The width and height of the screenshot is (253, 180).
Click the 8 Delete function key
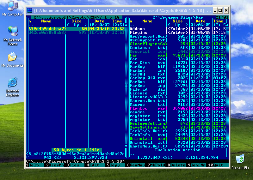[176, 165]
